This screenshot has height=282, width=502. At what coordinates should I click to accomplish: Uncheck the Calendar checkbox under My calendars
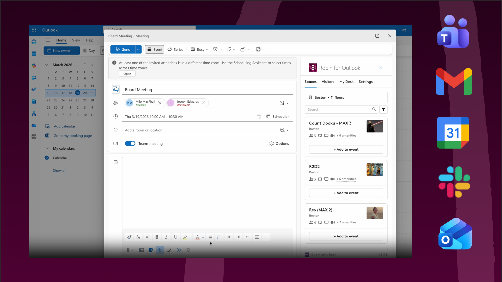coord(47,158)
